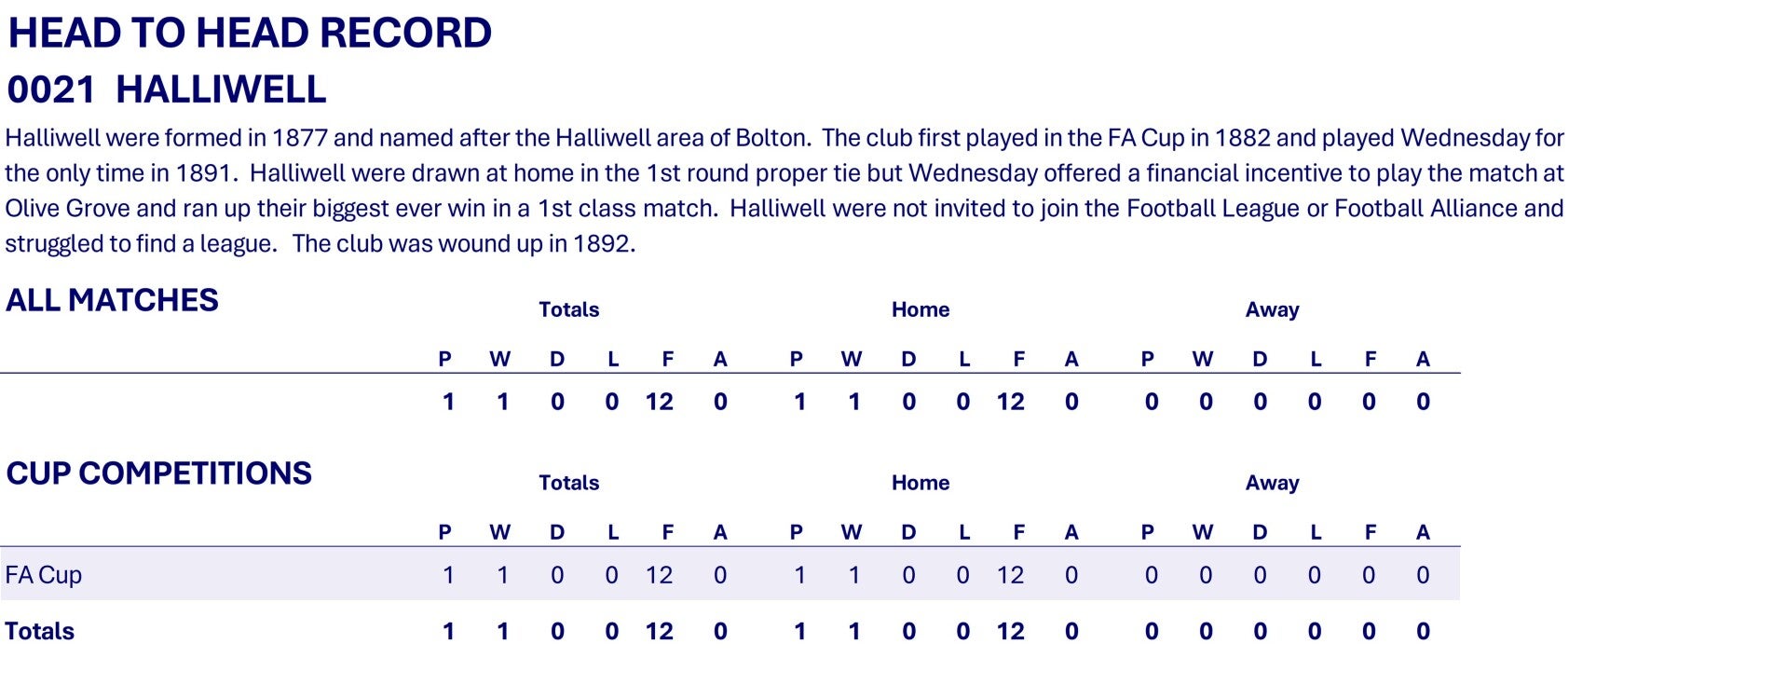The height and width of the screenshot is (685, 1787).
Task: Click the Home header under ALL MATCHES
Action: [920, 309]
